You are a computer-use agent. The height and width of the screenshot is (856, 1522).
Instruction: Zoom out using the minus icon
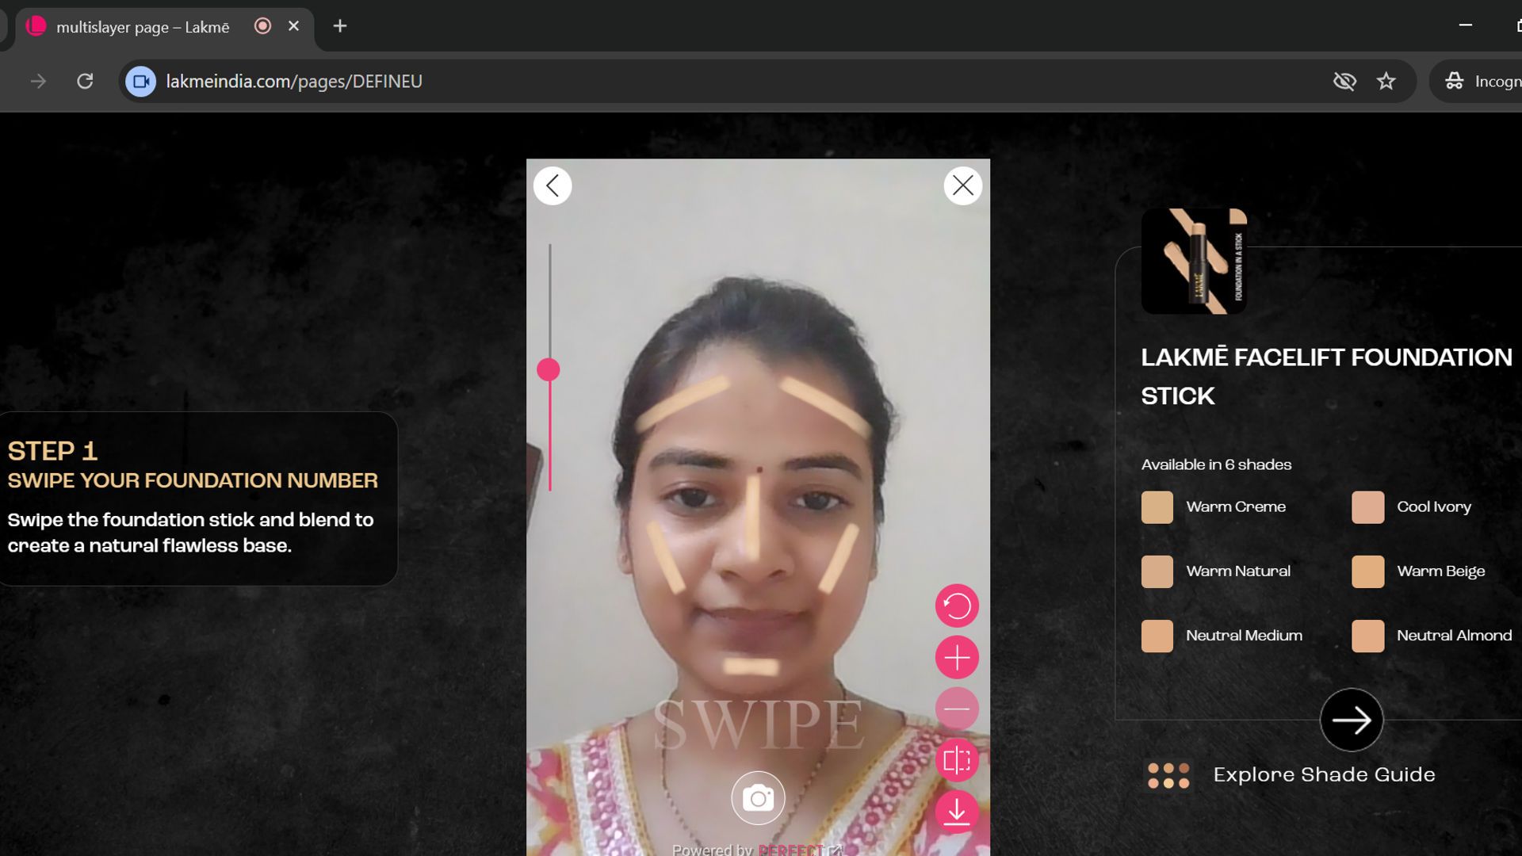(x=957, y=709)
